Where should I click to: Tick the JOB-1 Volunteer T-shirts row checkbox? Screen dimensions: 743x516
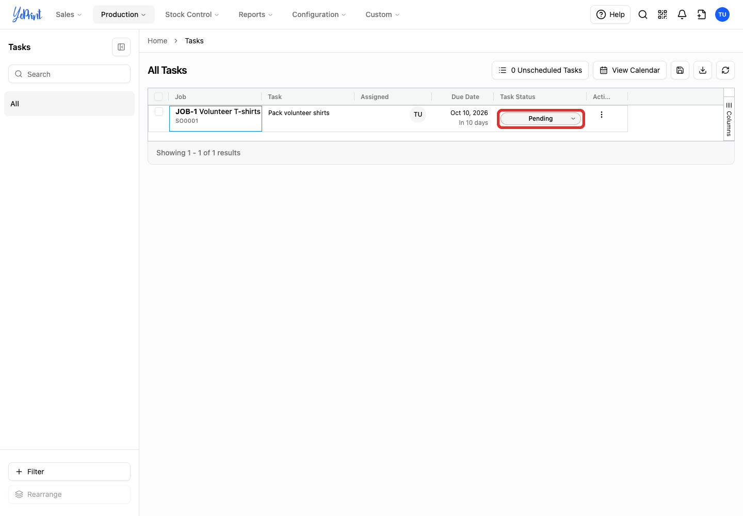159,111
